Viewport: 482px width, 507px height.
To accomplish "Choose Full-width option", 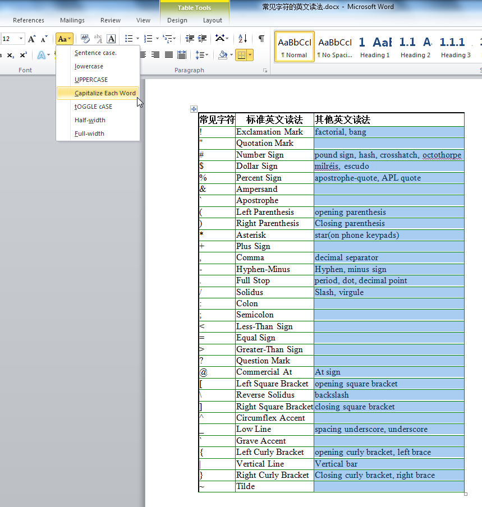I will click(98, 133).
